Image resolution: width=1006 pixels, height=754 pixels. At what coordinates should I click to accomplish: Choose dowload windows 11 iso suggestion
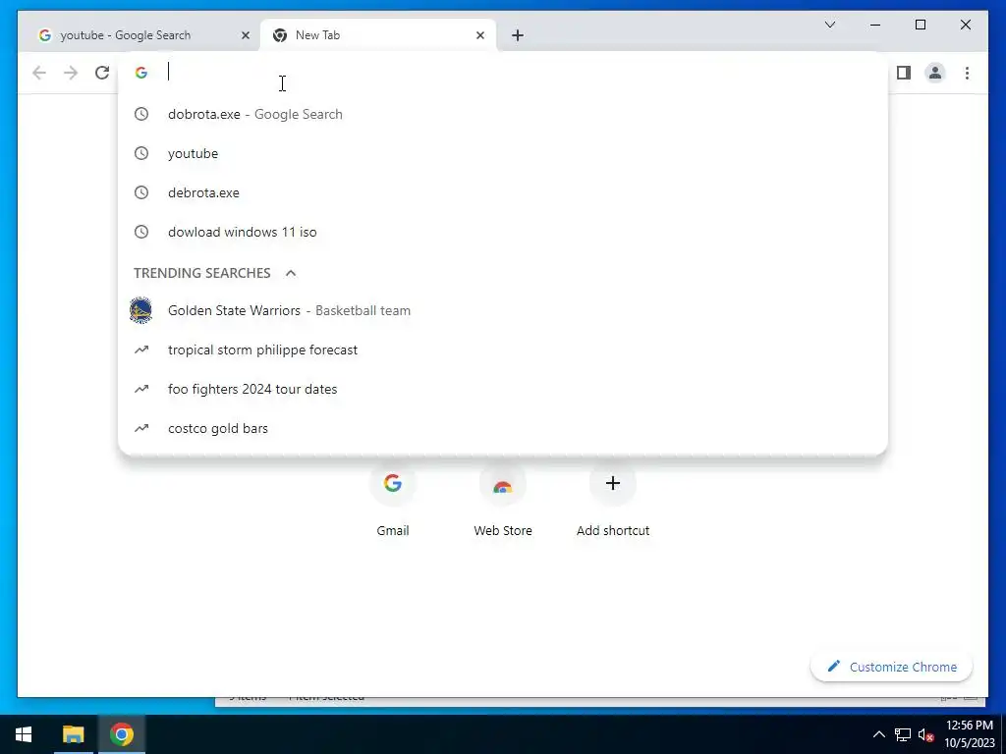pyautogui.click(x=503, y=232)
